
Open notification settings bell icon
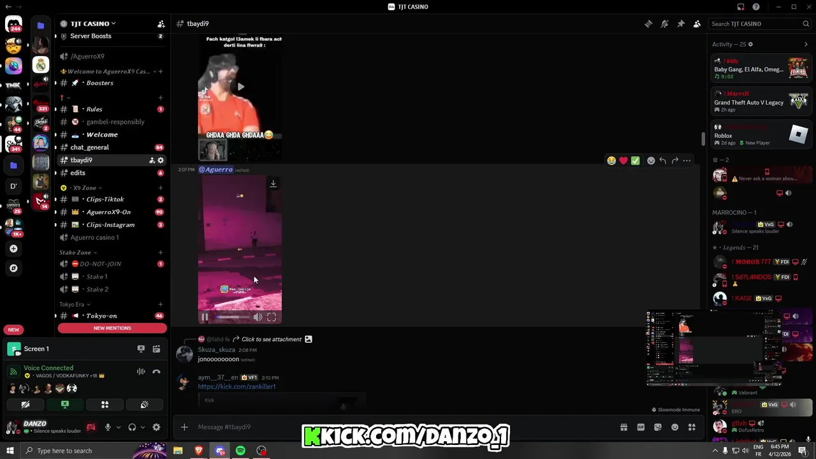click(x=664, y=24)
